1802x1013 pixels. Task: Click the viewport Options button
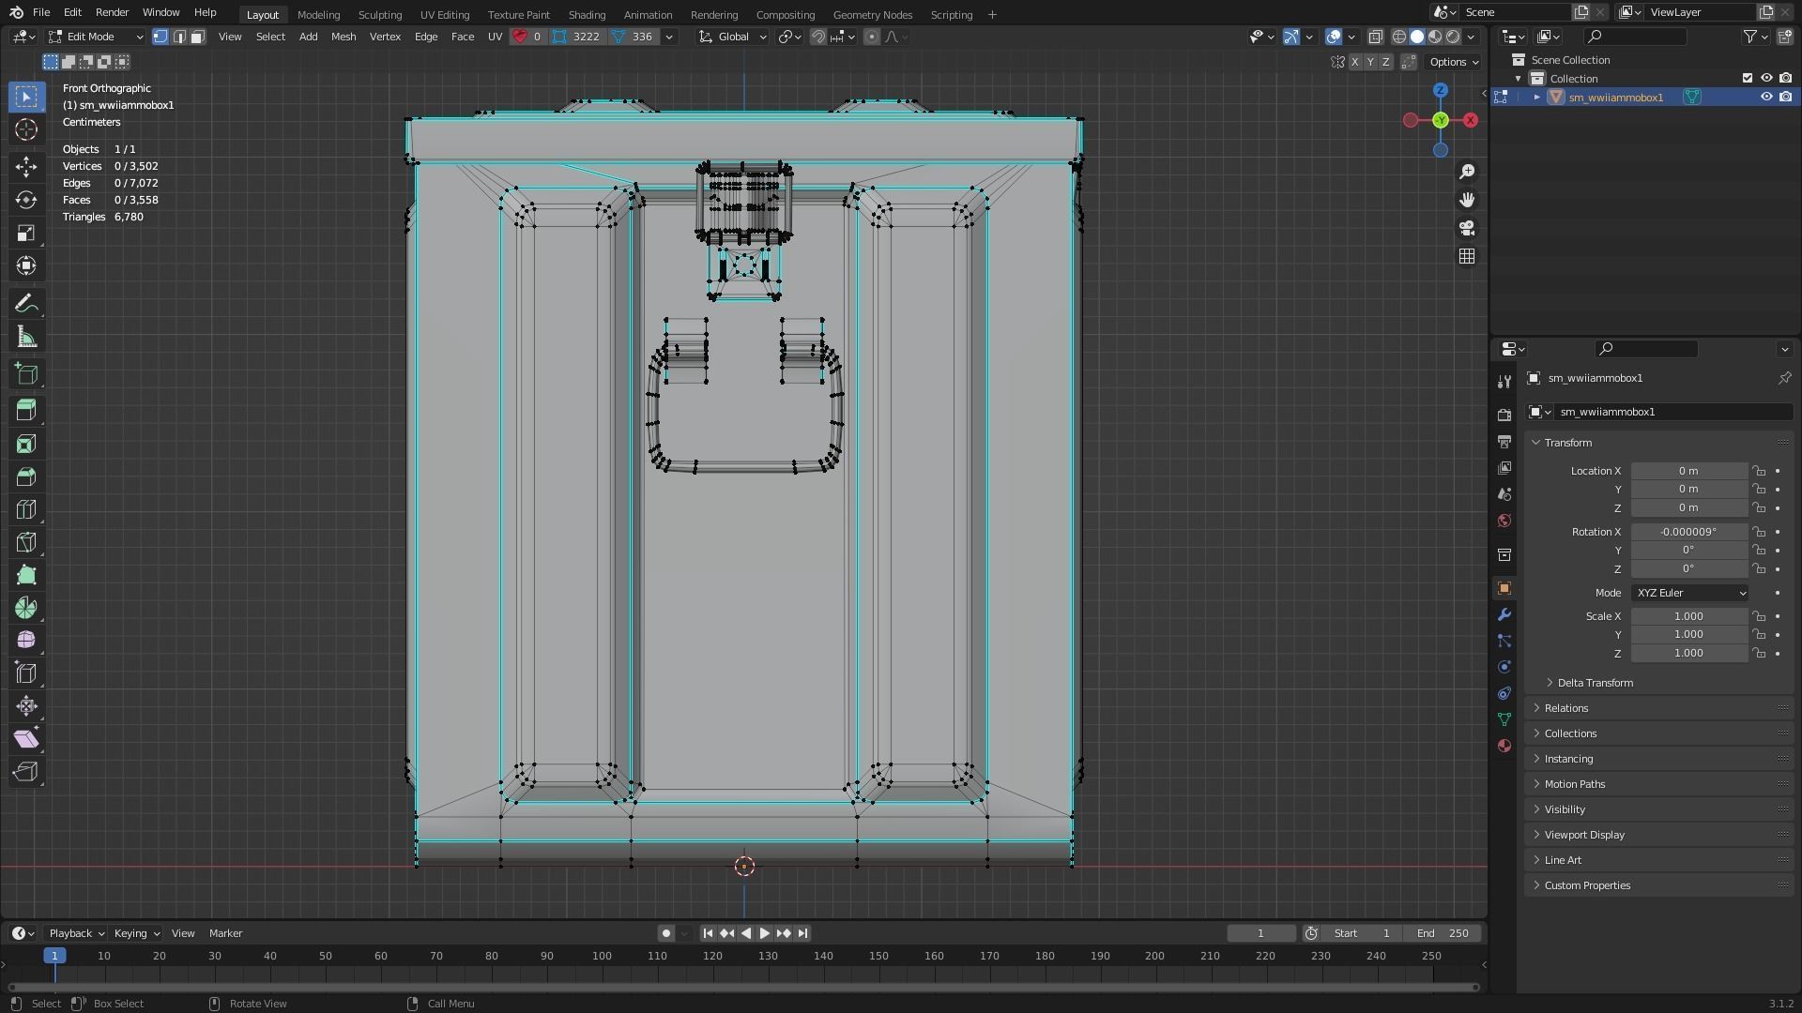coord(1453,62)
